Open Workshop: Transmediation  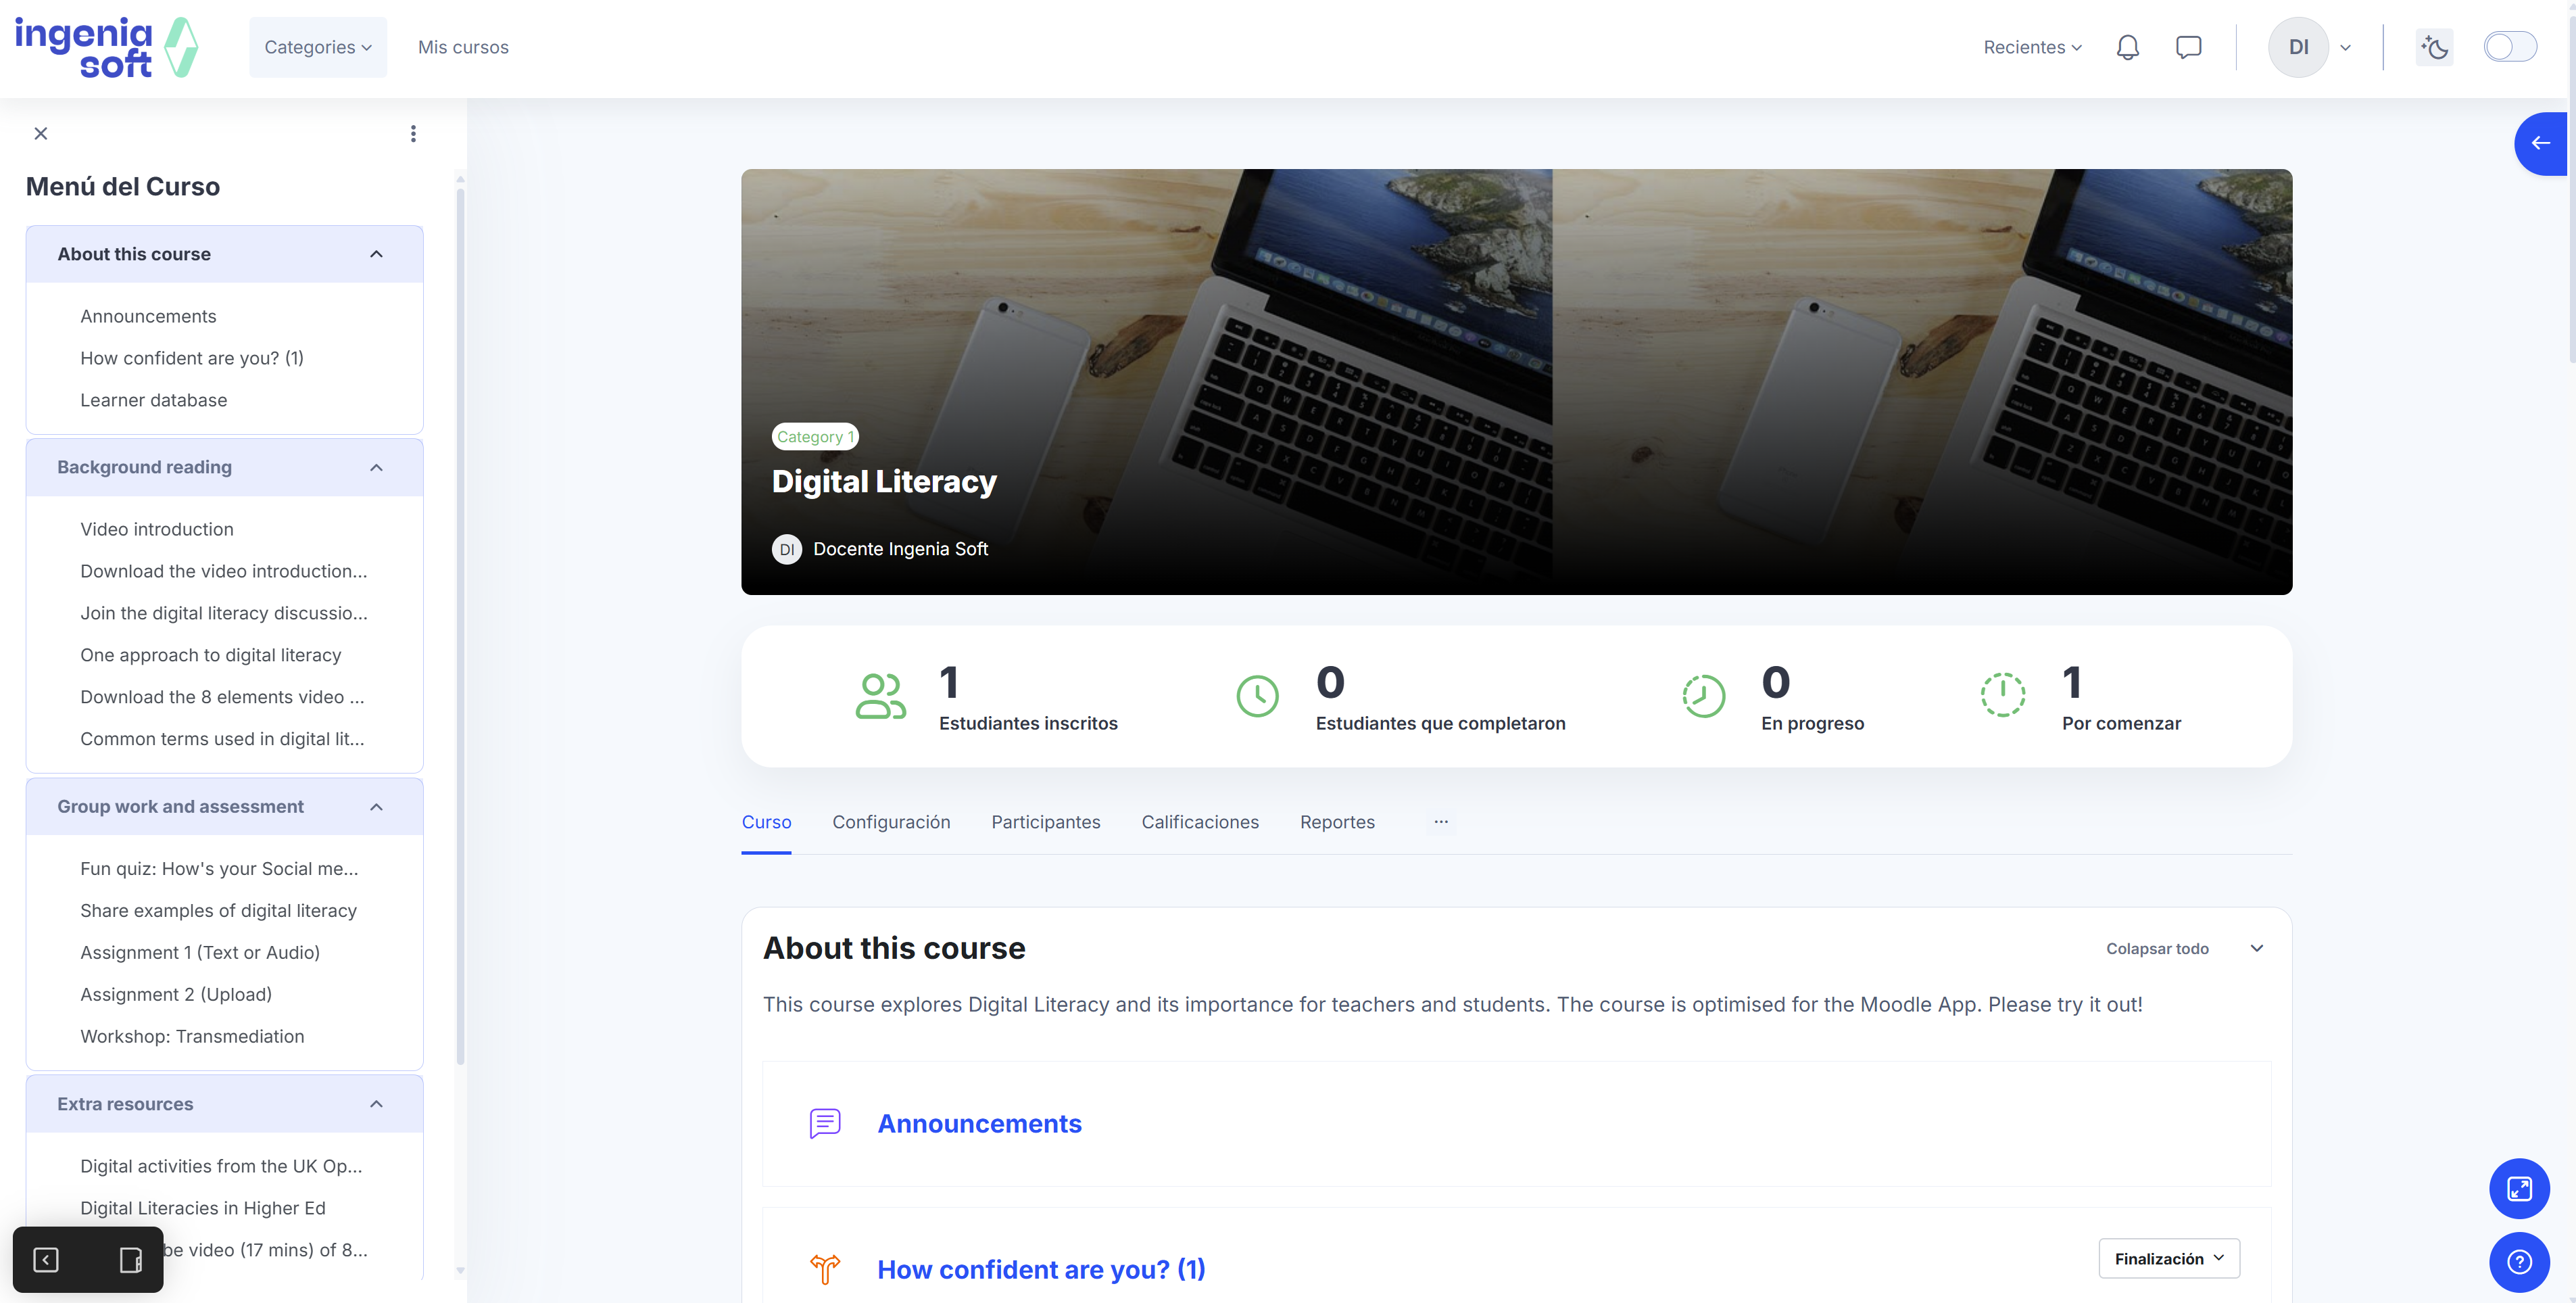pos(192,1037)
